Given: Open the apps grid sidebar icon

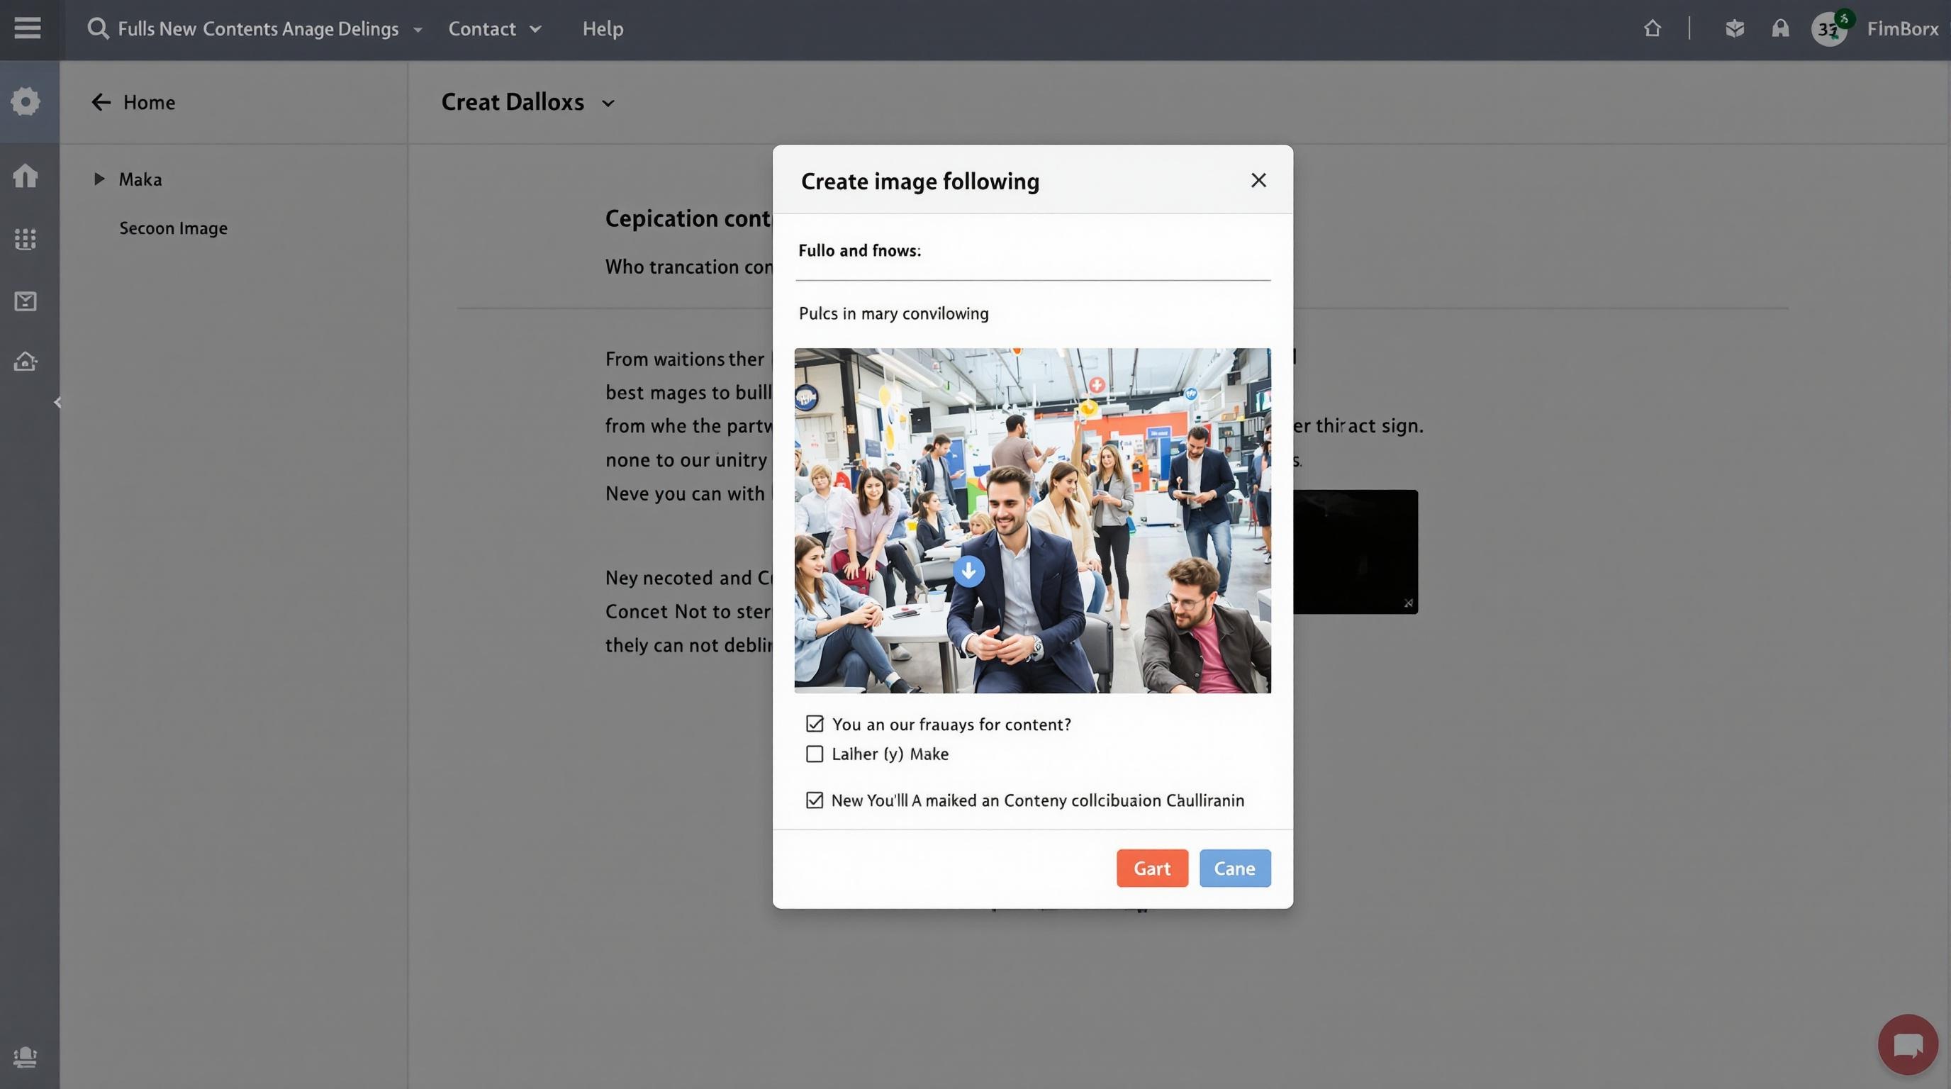Looking at the screenshot, I should point(26,240).
